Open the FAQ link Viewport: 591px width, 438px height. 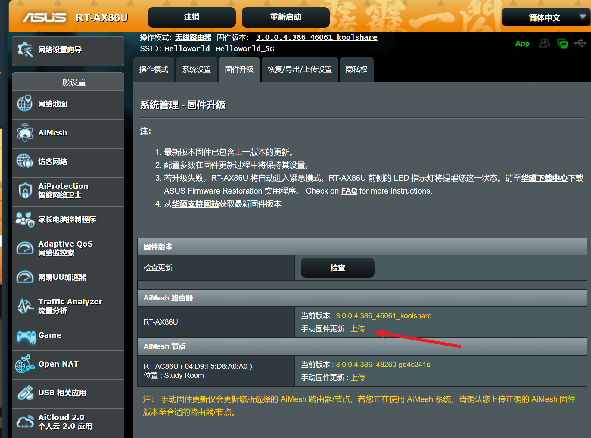click(349, 191)
